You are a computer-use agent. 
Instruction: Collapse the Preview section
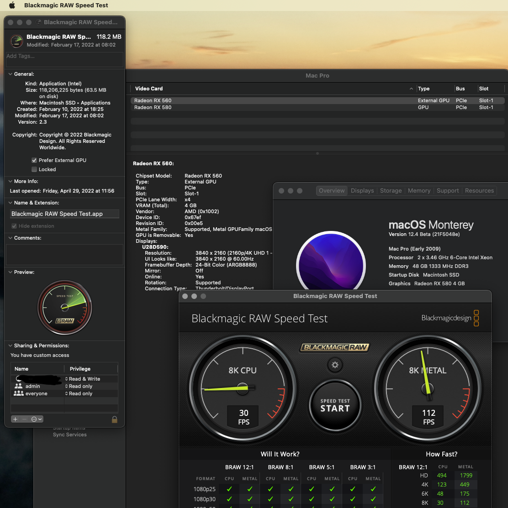(x=11, y=272)
